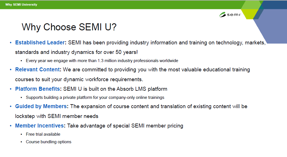Click the "Guided by Members" heading
The width and height of the screenshot is (287, 157).
point(41,106)
